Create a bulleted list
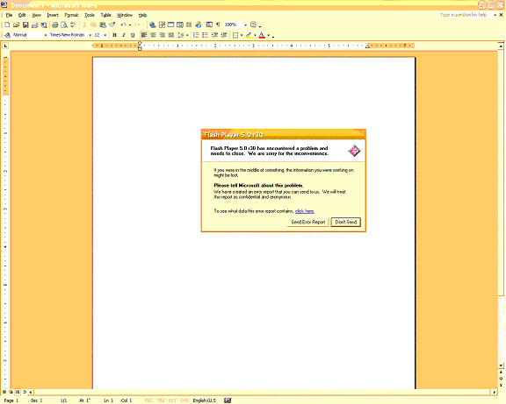The height and width of the screenshot is (404, 506). (x=205, y=35)
